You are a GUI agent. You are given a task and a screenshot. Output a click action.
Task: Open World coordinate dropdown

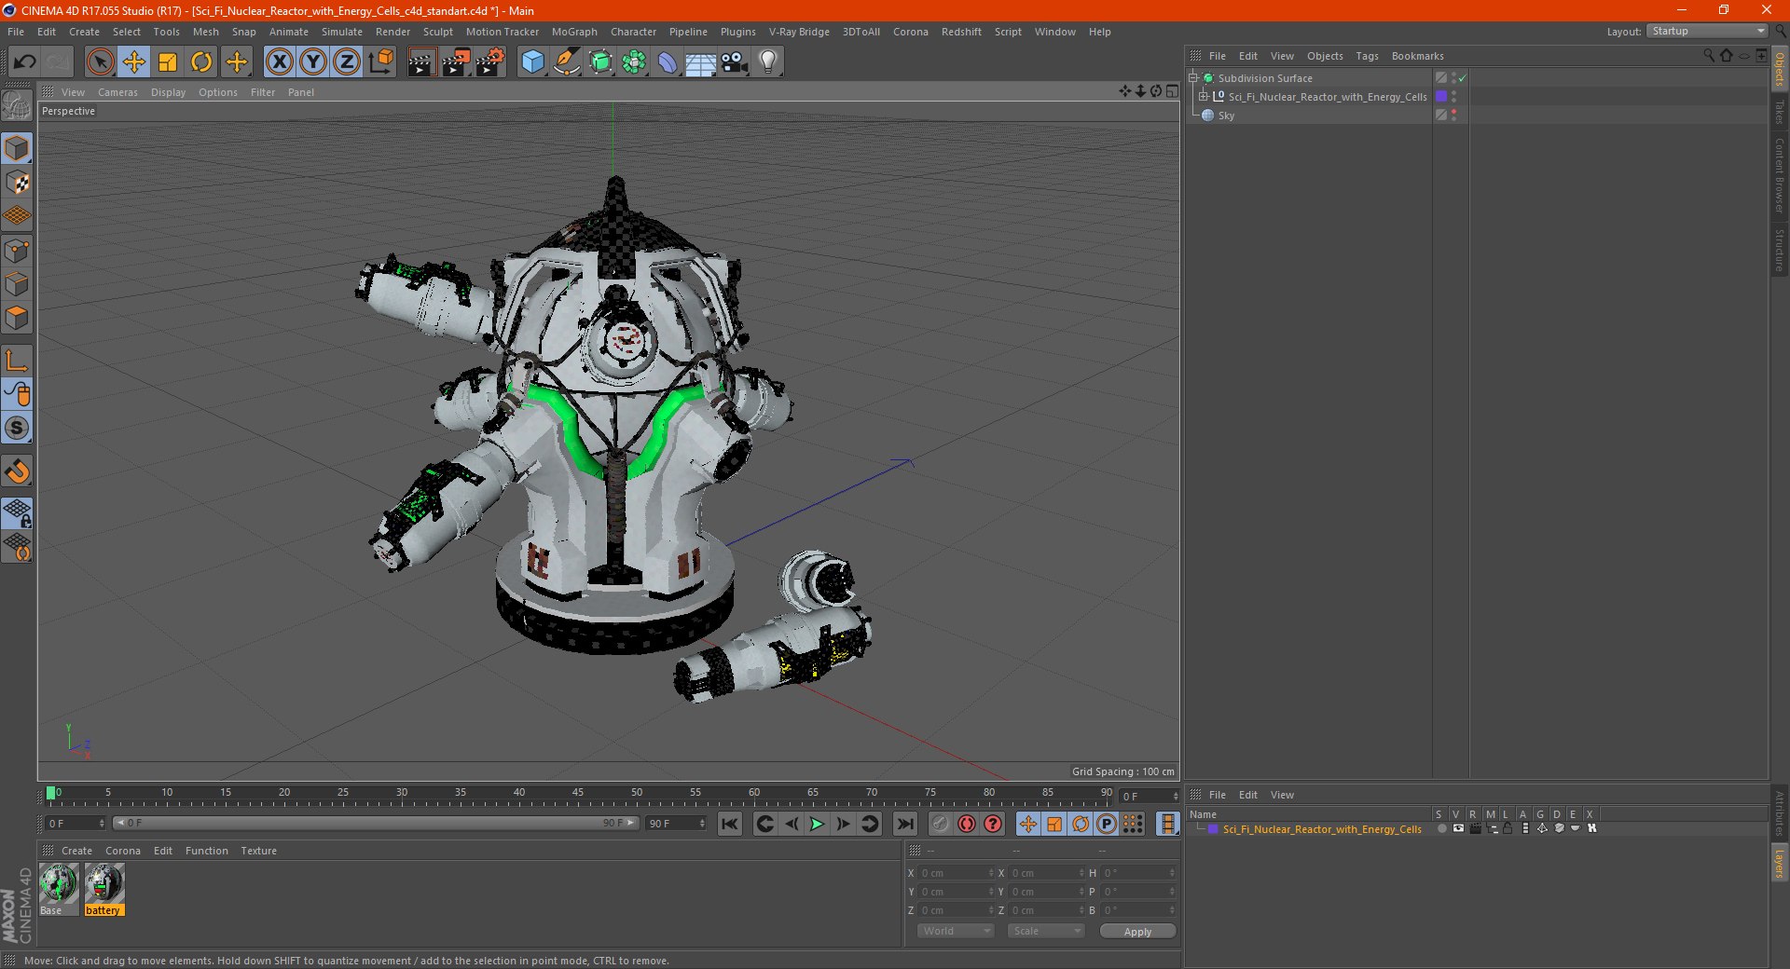956,931
